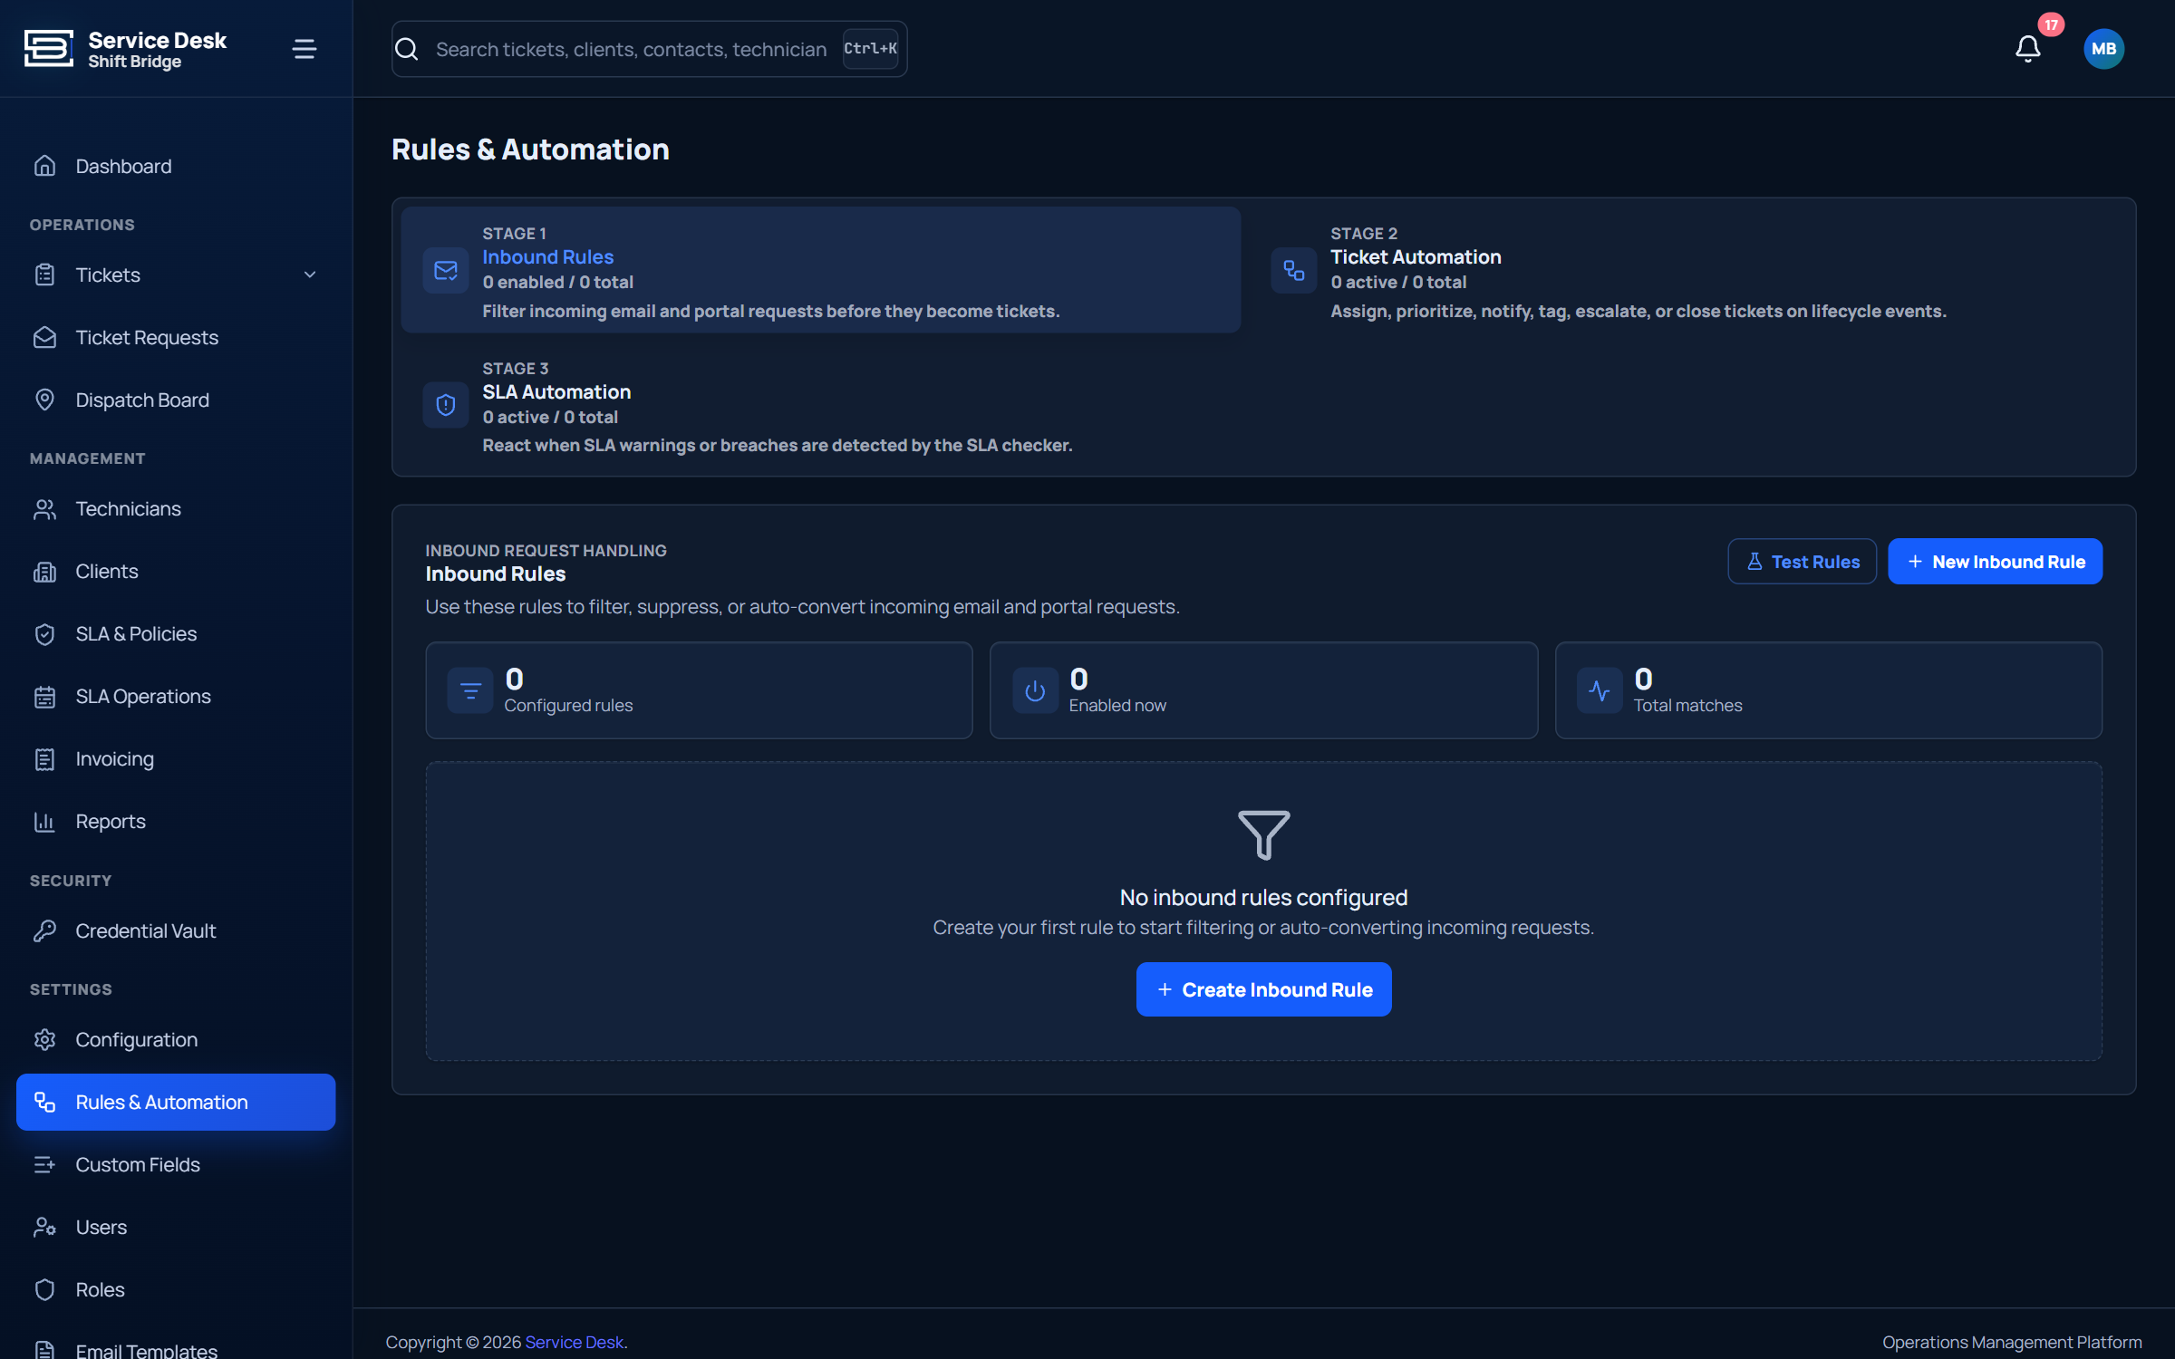
Task: Click the Users person-gear icon
Action: point(44,1228)
